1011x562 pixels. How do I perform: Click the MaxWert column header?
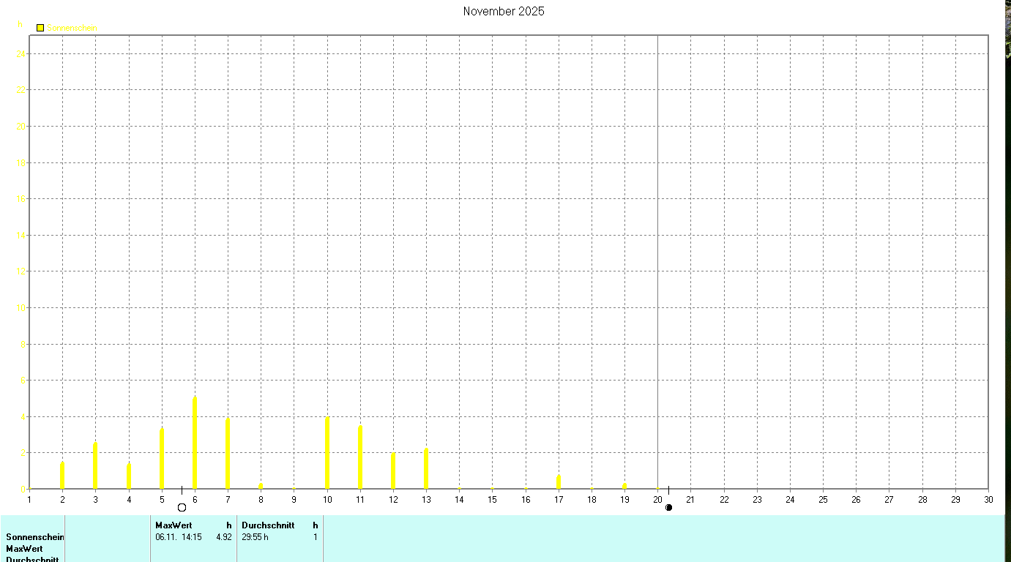(x=174, y=525)
